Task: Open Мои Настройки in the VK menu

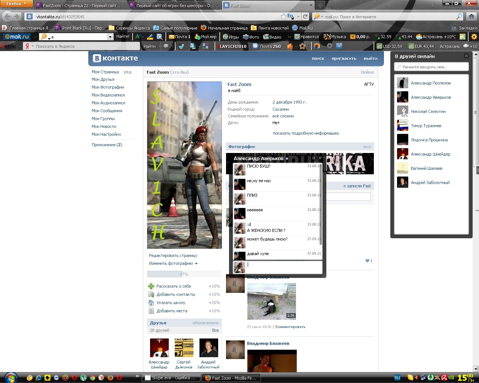Action: pos(106,134)
